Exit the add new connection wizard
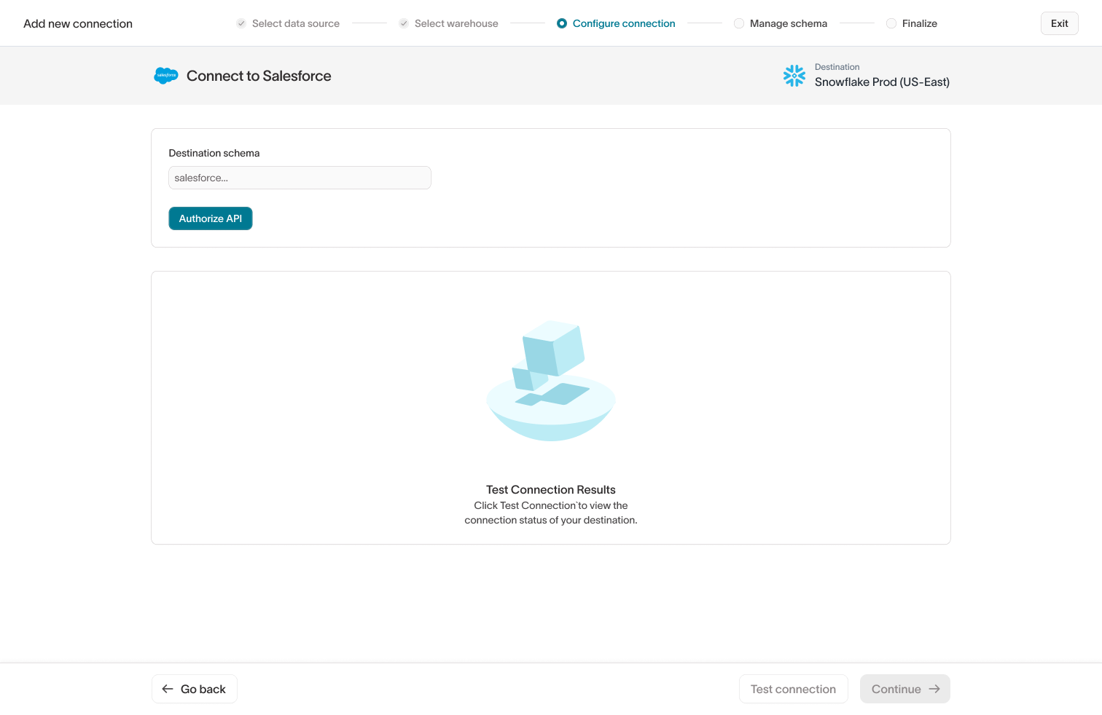Viewport: 1102px width, 715px height. pos(1059,23)
